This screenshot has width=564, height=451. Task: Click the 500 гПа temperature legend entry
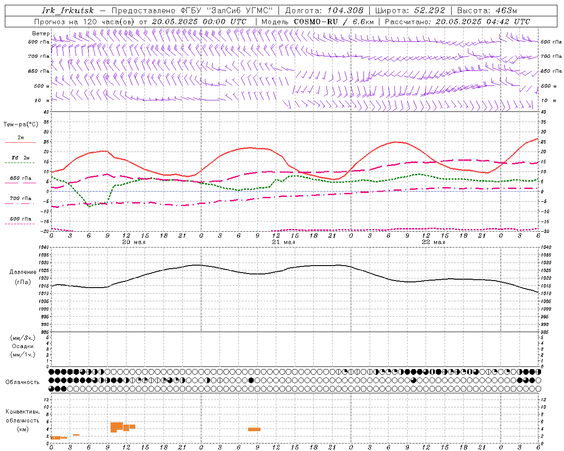point(21,219)
